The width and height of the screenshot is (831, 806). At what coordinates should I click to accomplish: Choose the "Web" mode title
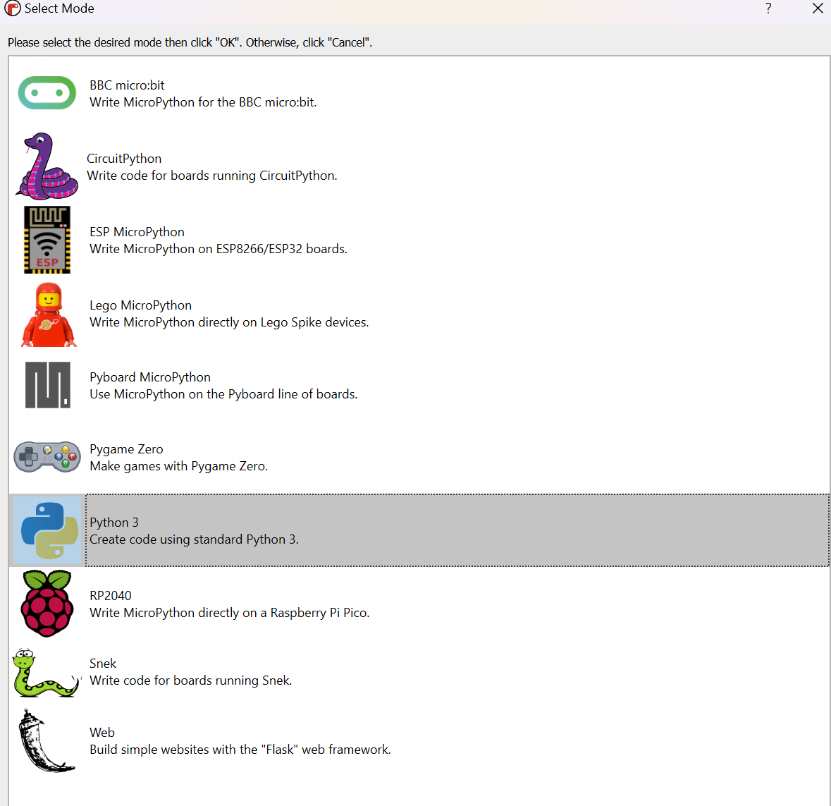(101, 732)
